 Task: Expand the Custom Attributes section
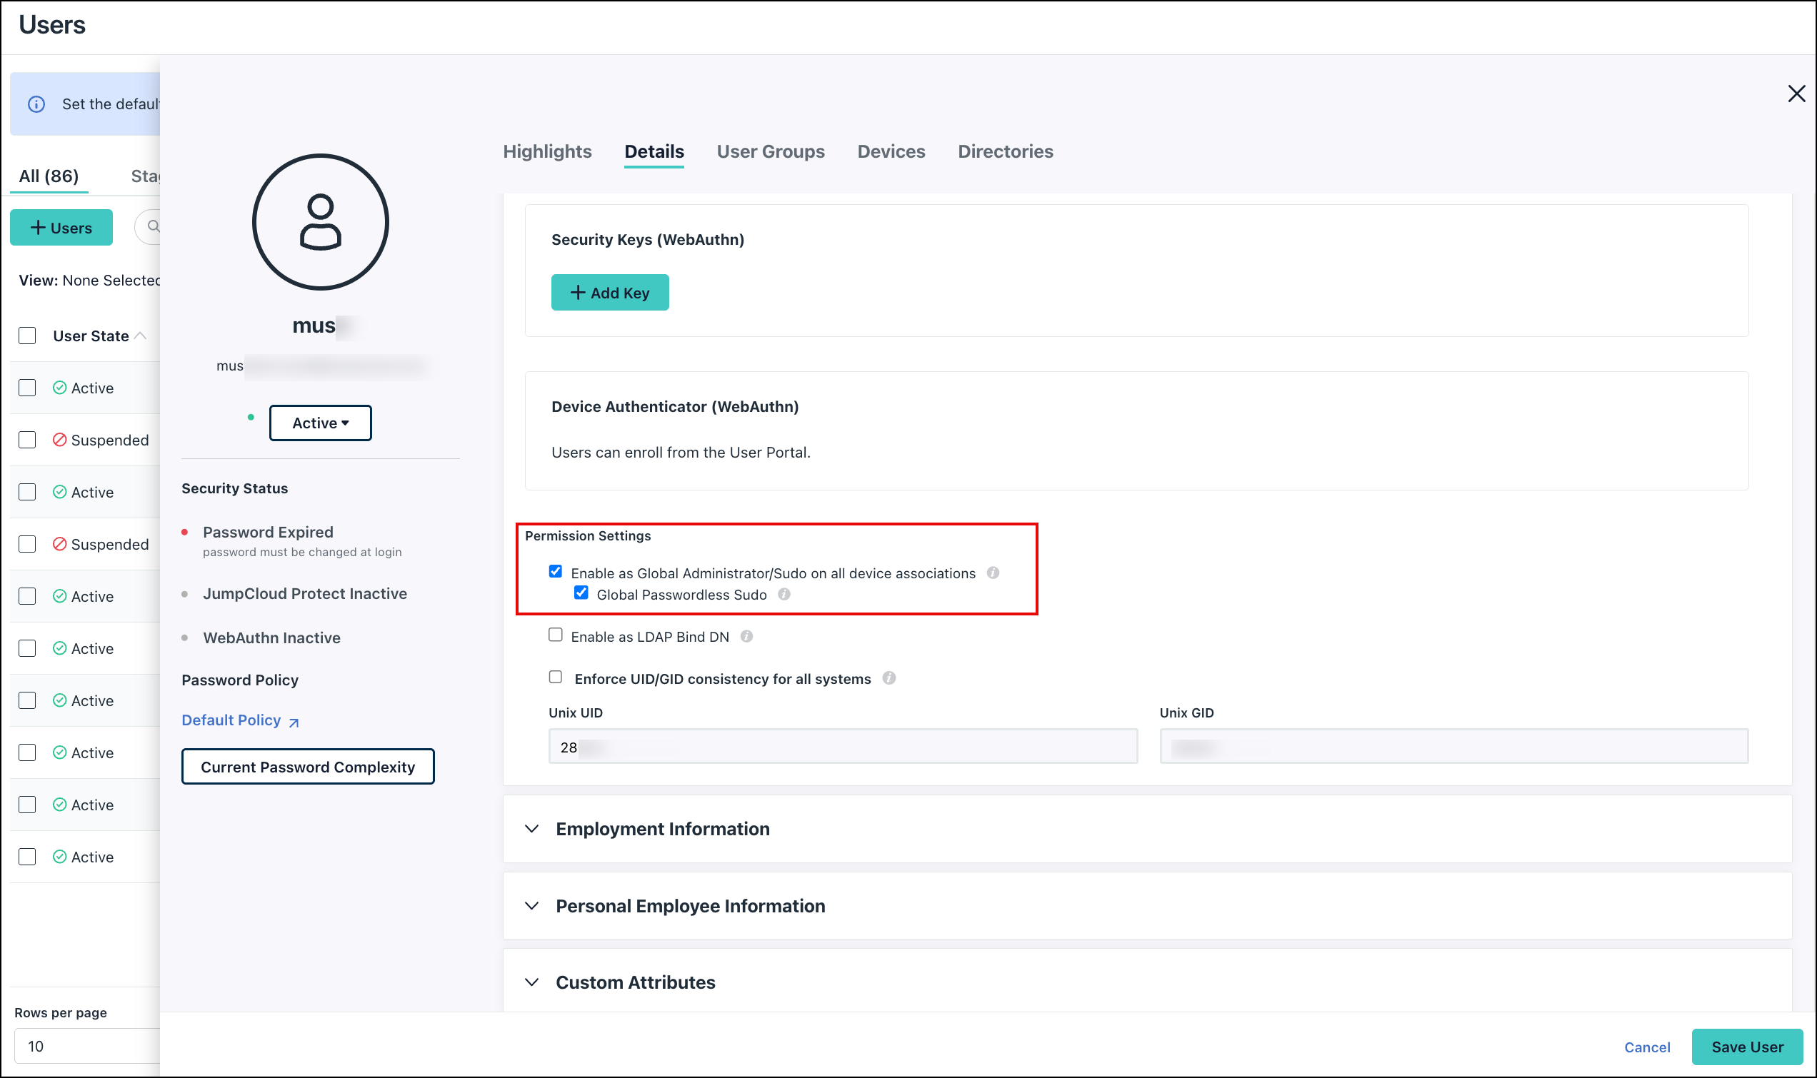635,982
